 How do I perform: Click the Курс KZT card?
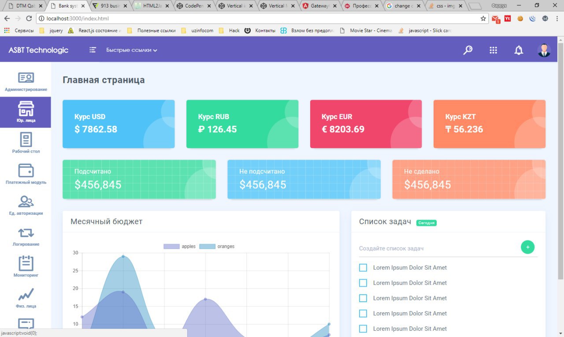coord(490,124)
